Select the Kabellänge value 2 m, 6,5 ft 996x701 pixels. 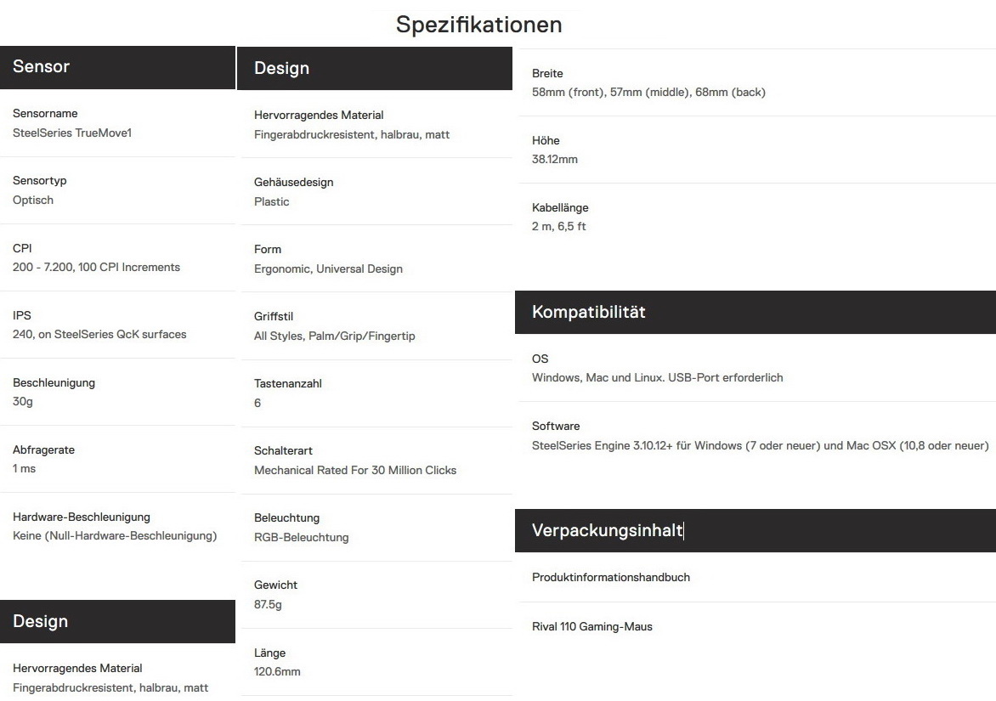click(x=558, y=226)
